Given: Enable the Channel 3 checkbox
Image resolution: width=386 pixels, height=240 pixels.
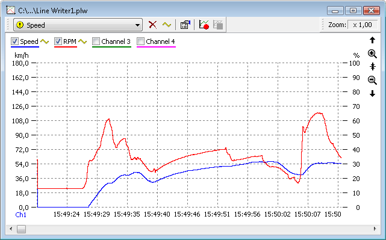Looking at the screenshot, I should point(96,42).
